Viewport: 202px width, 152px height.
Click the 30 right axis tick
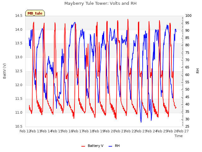click(x=187, y=119)
